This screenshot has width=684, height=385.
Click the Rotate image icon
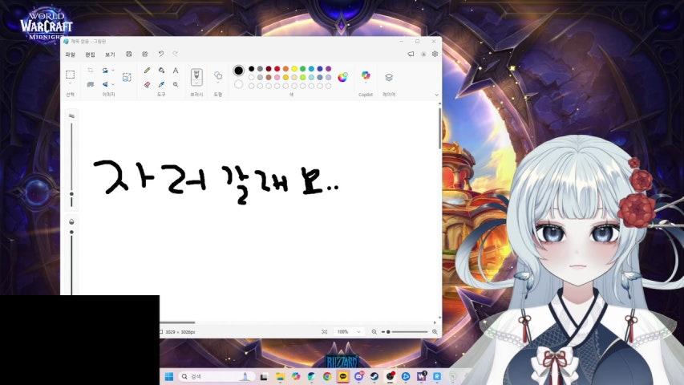coord(105,71)
